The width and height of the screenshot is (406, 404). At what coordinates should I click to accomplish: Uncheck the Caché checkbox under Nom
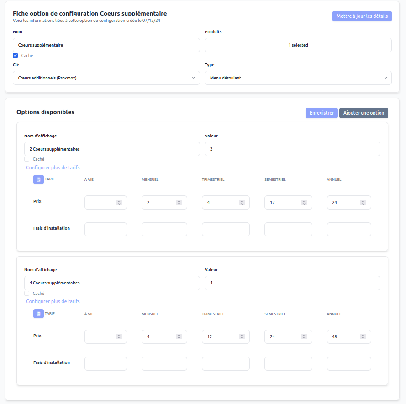pyautogui.click(x=16, y=56)
